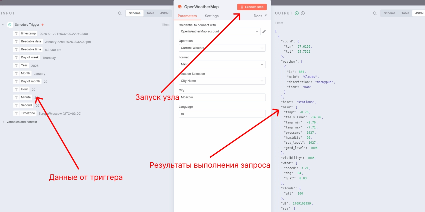Open the Operation dropdown showing Current Weather
The image size is (425, 212).
coord(222,48)
